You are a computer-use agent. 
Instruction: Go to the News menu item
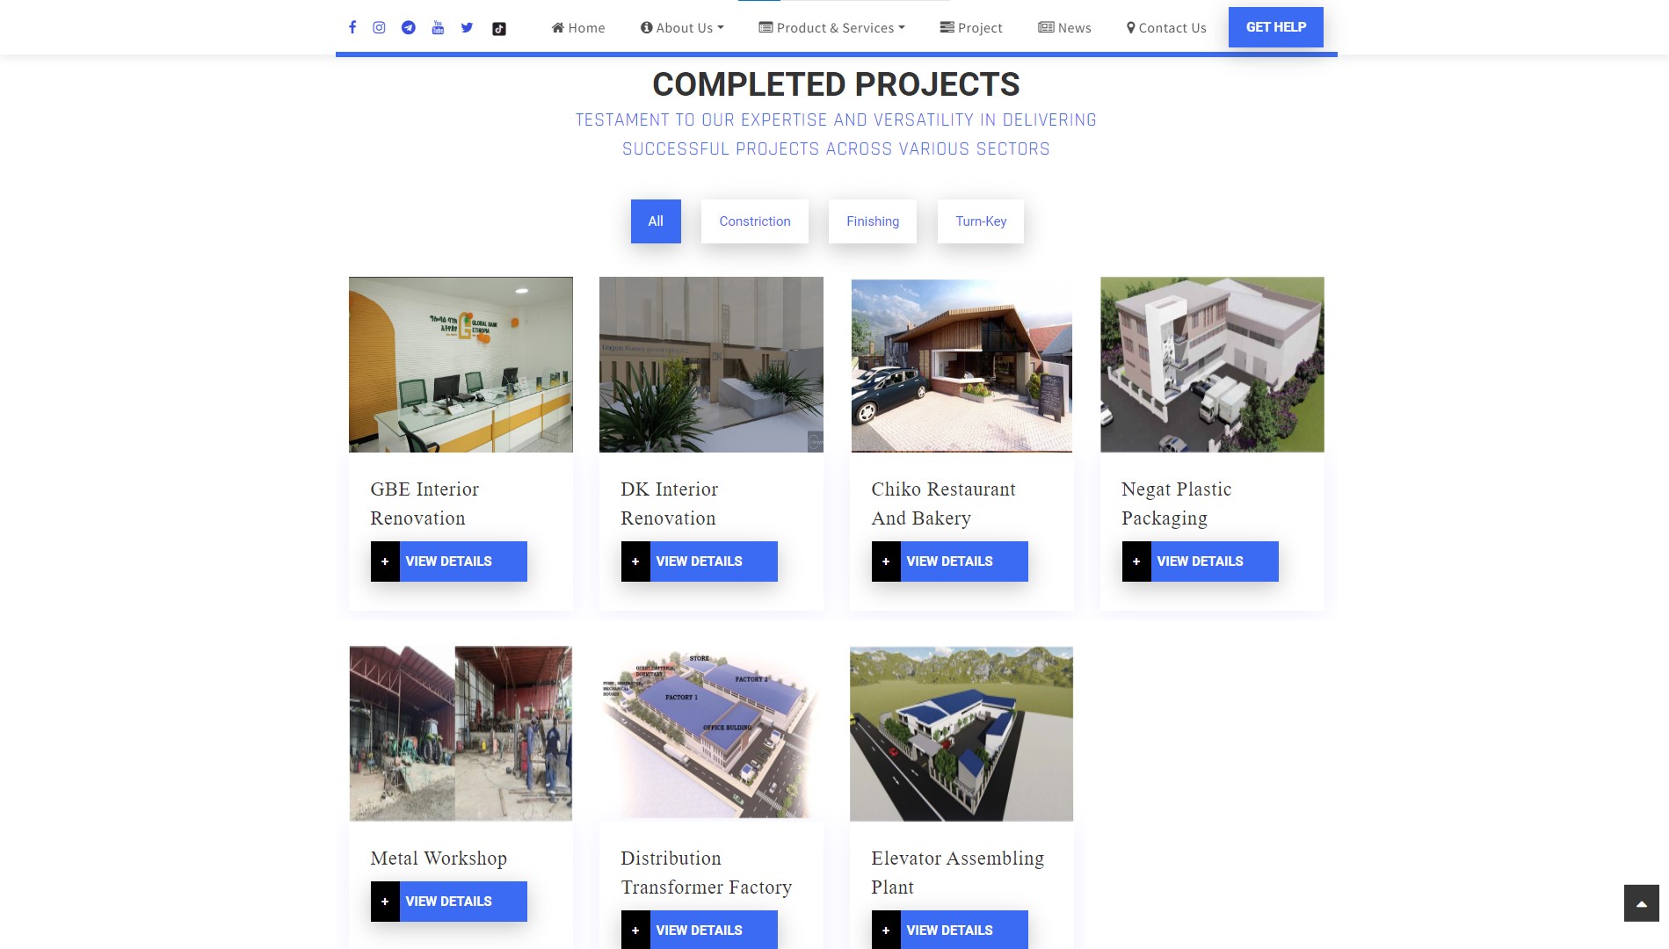point(1064,28)
